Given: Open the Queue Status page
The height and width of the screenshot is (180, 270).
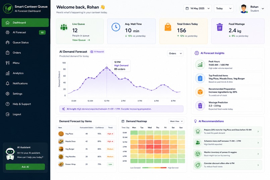Looking at the screenshot, I should click(25, 42).
